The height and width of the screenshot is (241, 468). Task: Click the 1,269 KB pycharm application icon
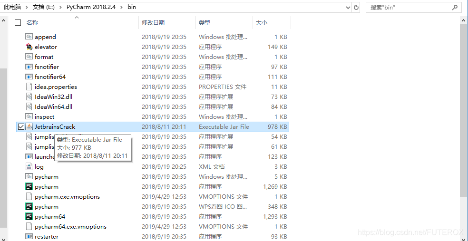tap(29, 187)
